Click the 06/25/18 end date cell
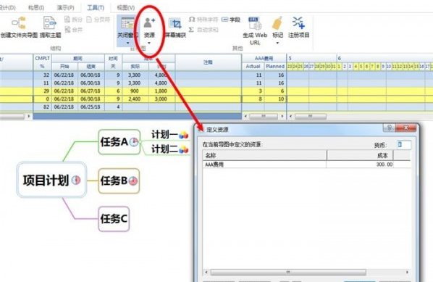This screenshot has width=433, height=282. pos(91,107)
